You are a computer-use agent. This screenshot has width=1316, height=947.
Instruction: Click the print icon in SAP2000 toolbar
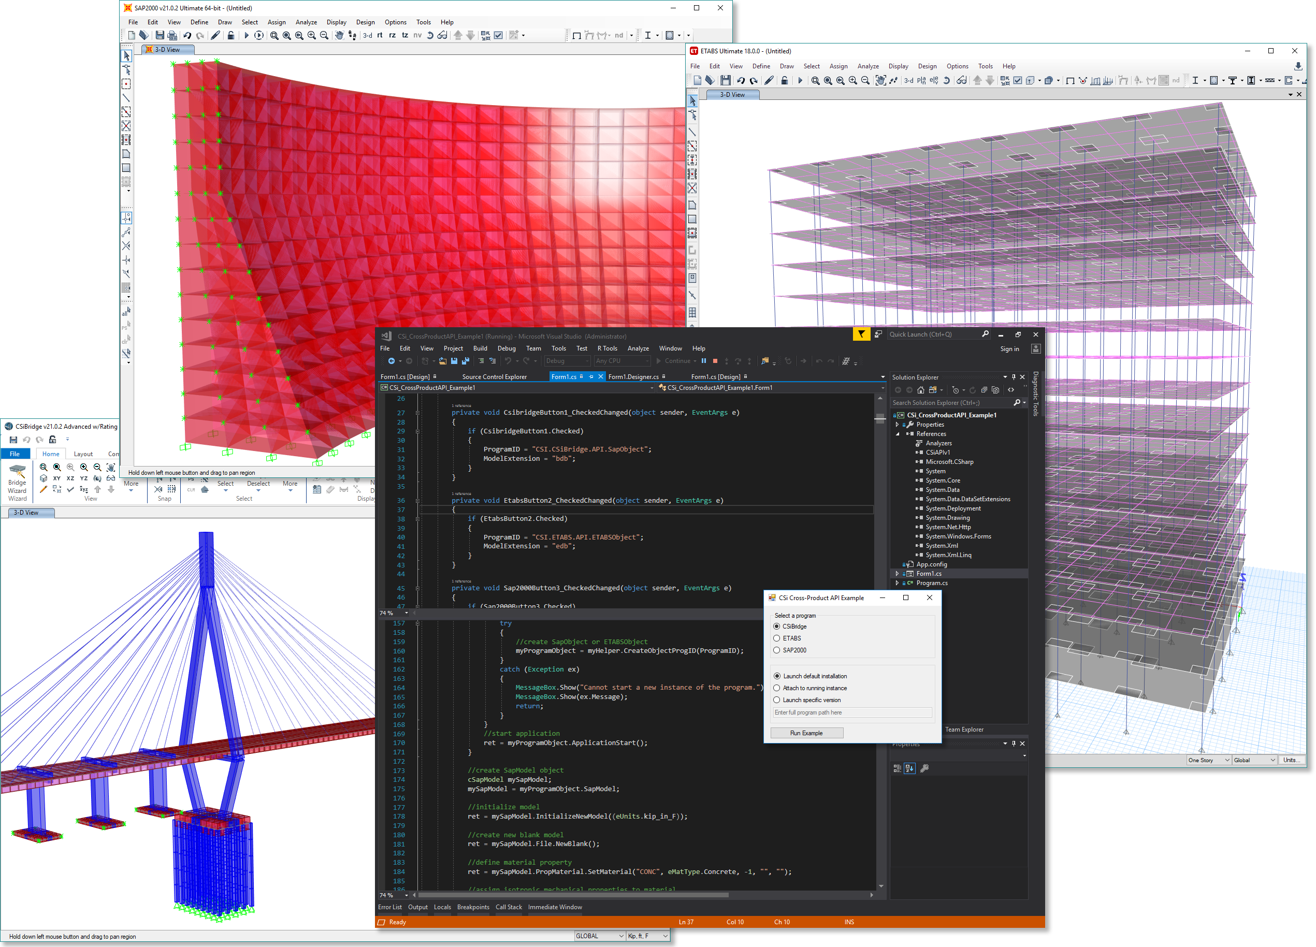172,35
